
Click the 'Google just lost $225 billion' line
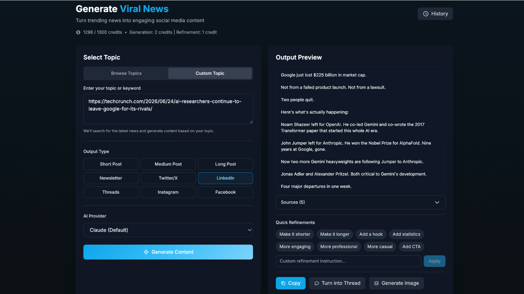pos(324,75)
